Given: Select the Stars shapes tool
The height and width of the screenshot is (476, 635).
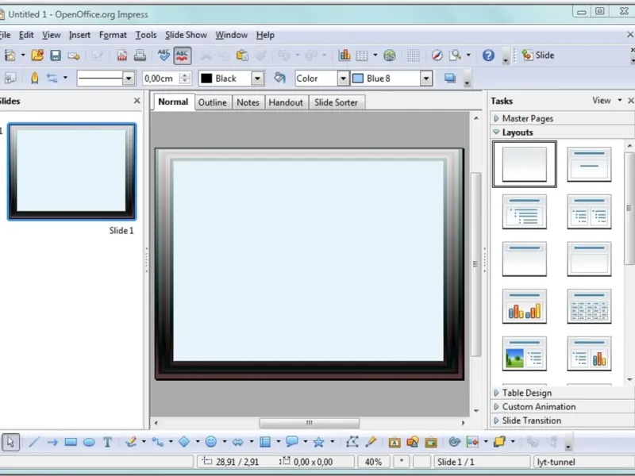Looking at the screenshot, I should tap(319, 442).
